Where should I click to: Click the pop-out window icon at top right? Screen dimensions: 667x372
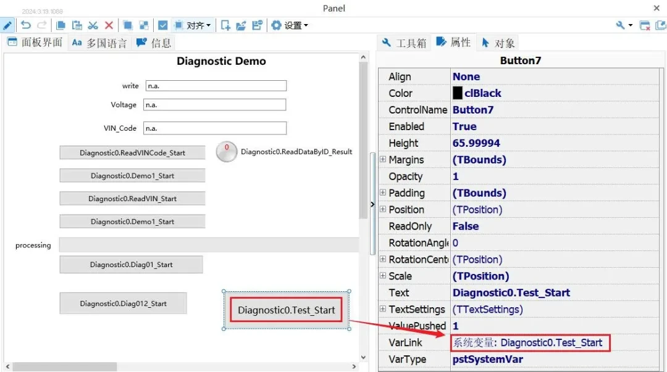click(661, 25)
